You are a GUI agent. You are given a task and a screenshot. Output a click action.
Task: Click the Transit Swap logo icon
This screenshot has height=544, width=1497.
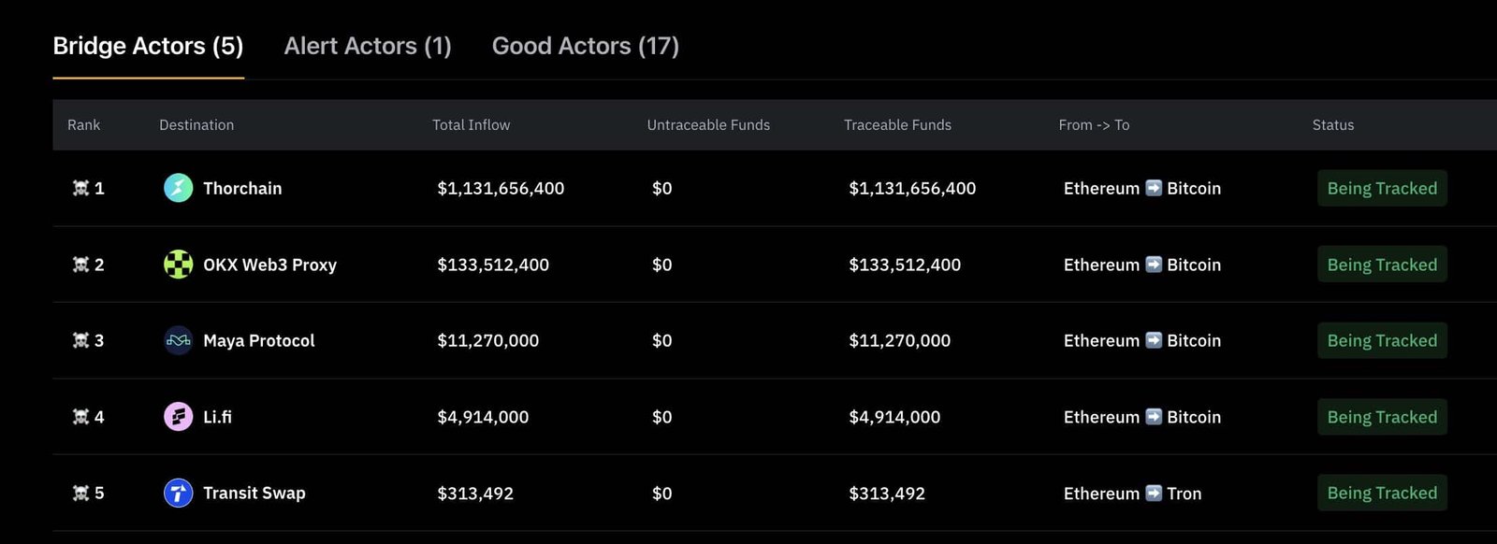tap(178, 493)
